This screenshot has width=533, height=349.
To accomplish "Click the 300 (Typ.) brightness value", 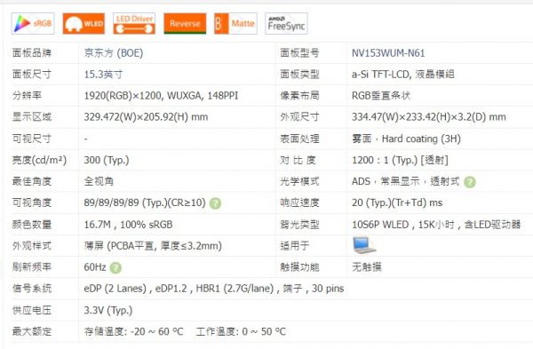I will (x=107, y=160).
